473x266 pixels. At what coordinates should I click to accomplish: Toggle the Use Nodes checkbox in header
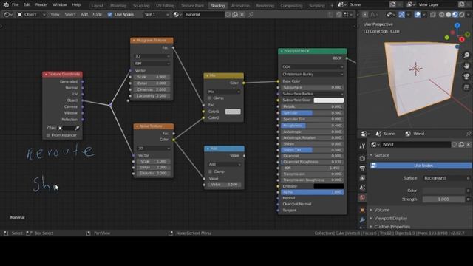[110, 15]
